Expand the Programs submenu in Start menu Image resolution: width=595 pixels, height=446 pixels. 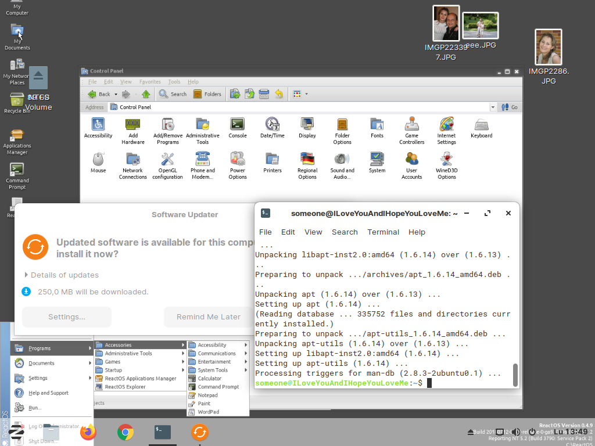[x=52, y=348]
